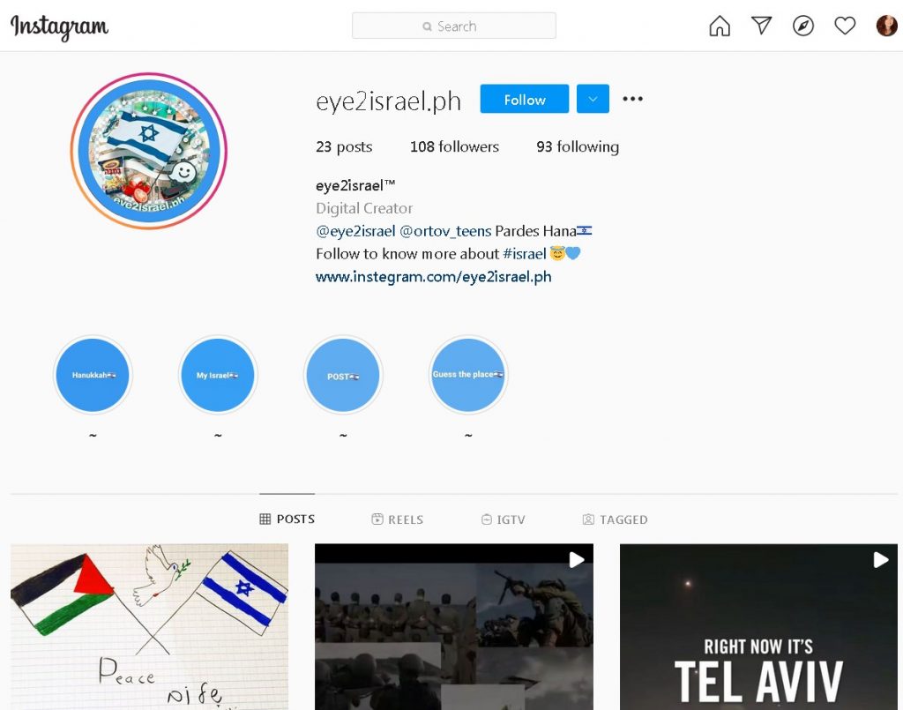
Task: View eye2israel.ph profile picture story
Action: (149, 151)
